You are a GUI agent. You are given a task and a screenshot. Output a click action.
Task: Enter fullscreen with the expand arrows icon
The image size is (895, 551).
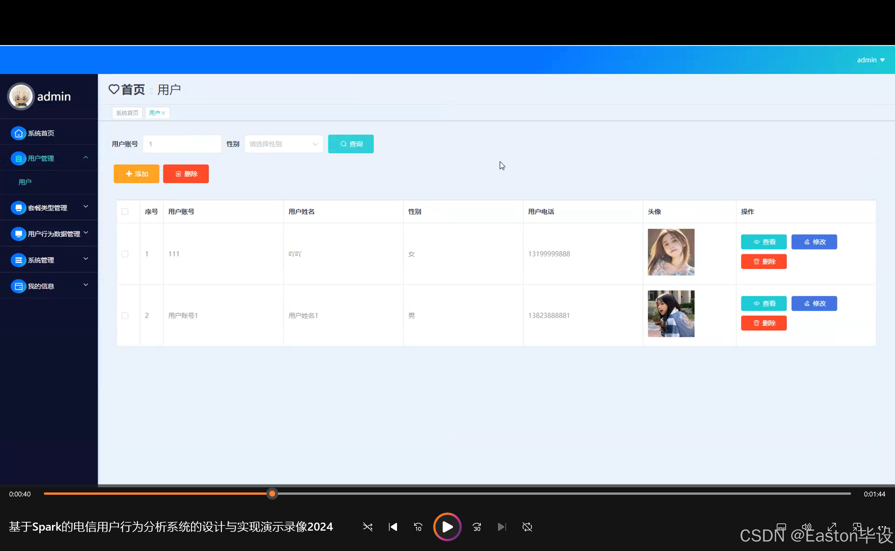coord(832,527)
